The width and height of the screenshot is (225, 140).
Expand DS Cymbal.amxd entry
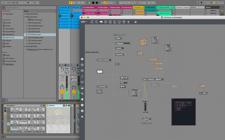coord(27,26)
